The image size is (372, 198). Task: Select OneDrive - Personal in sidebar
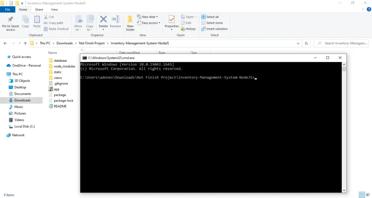click(x=24, y=65)
